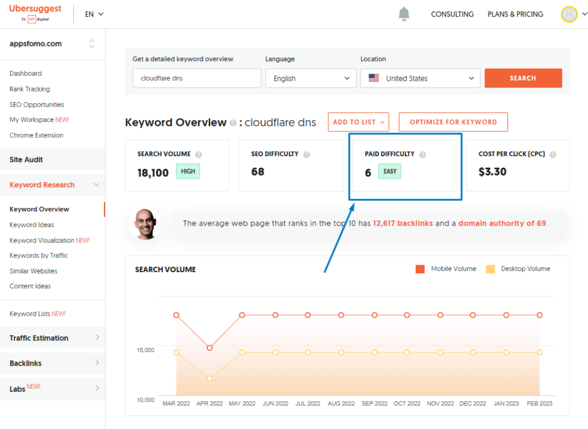This screenshot has width=588, height=429.
Task: Open Keywords by Traffic
Action: pyautogui.click(x=38, y=256)
